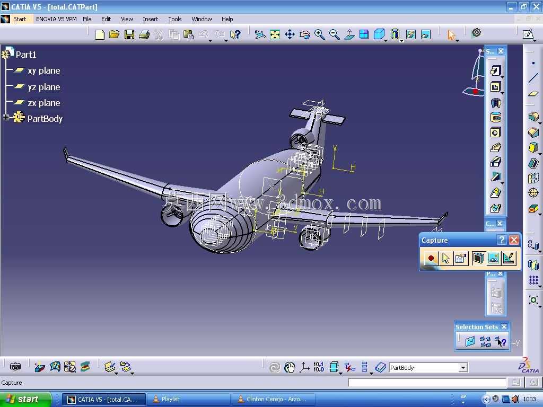This screenshot has width=543, height=407.
Task: Click the Zoom Out magnifier
Action: 334,34
